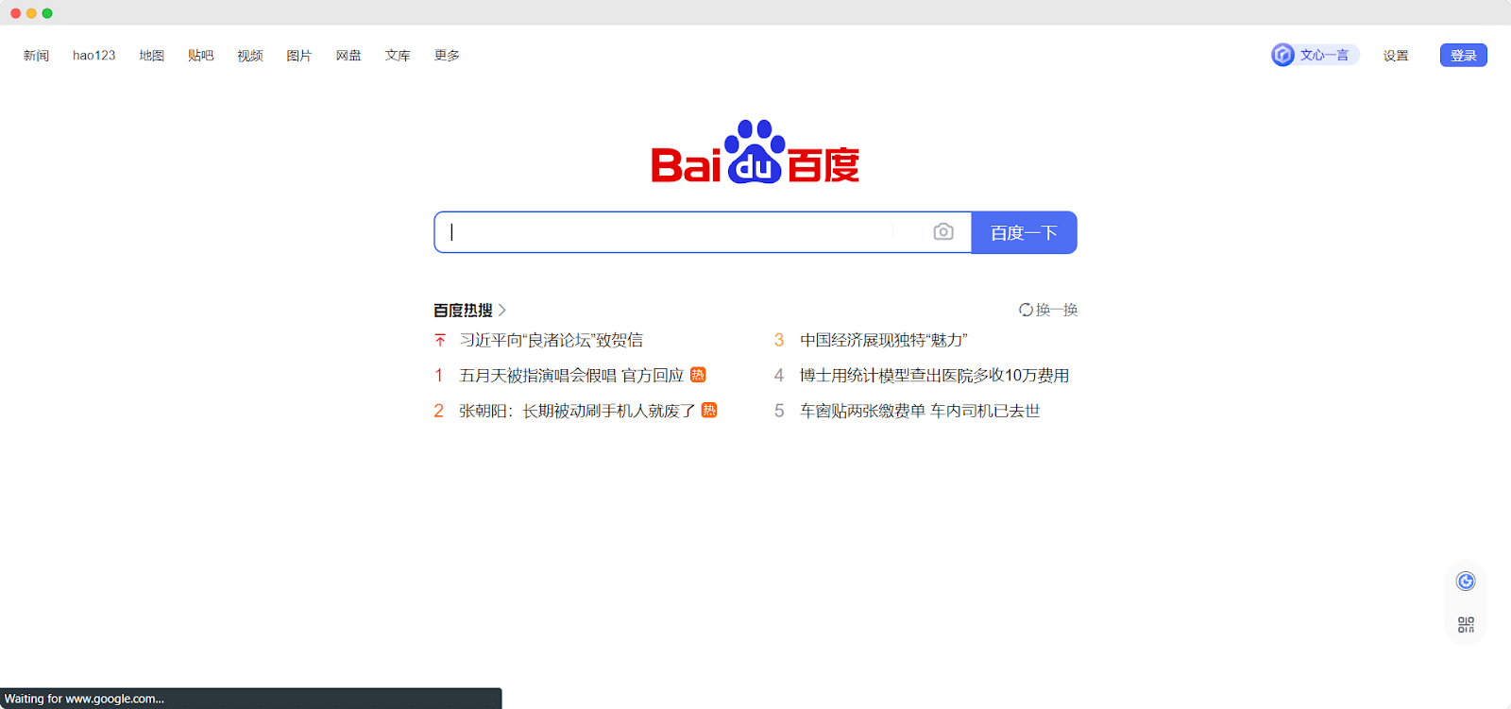Open the 文心一言 AI assistant
The image size is (1511, 709).
(x=1315, y=55)
